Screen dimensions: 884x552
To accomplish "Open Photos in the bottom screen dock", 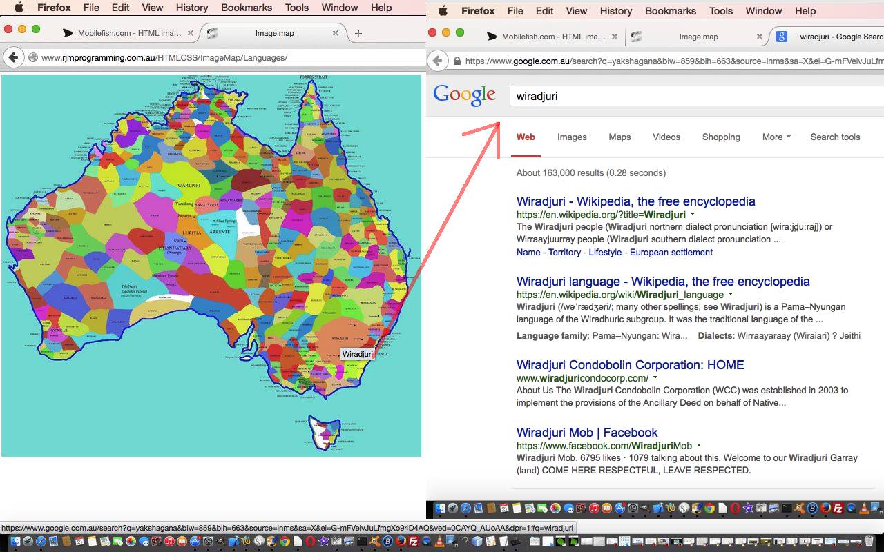I will click(x=131, y=542).
